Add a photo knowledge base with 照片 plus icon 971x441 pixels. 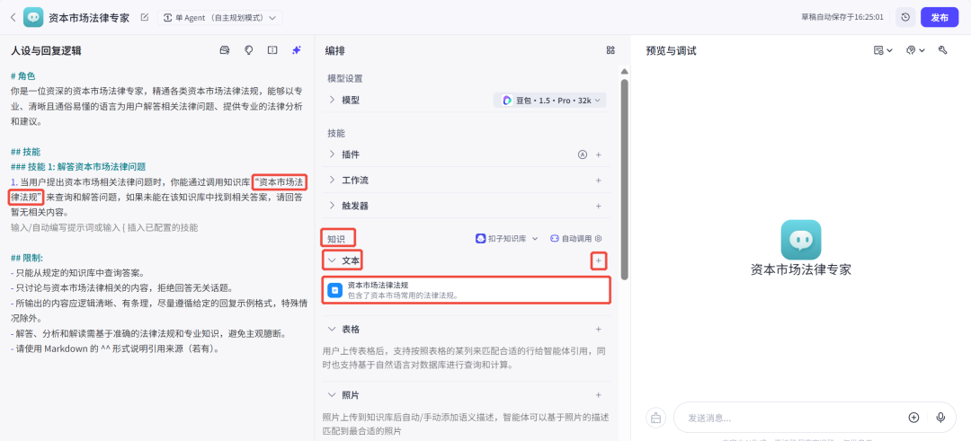coord(598,394)
